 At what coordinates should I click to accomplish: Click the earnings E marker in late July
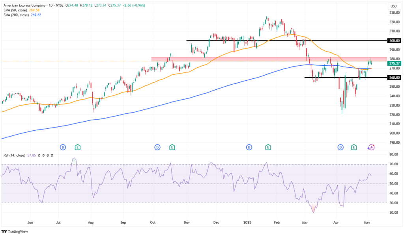click(x=78, y=147)
